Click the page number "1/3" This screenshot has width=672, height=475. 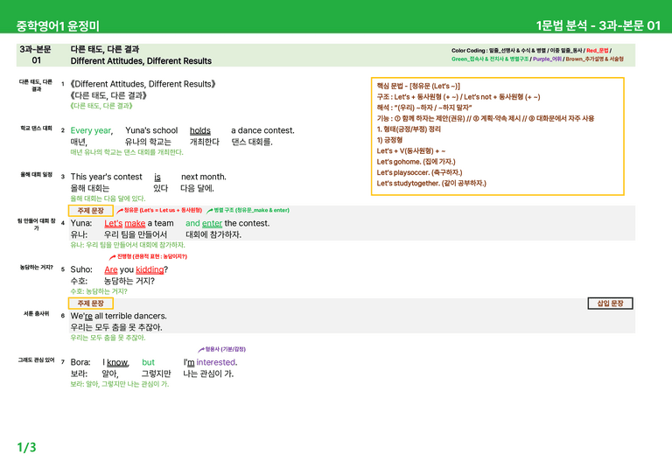[x=26, y=448]
